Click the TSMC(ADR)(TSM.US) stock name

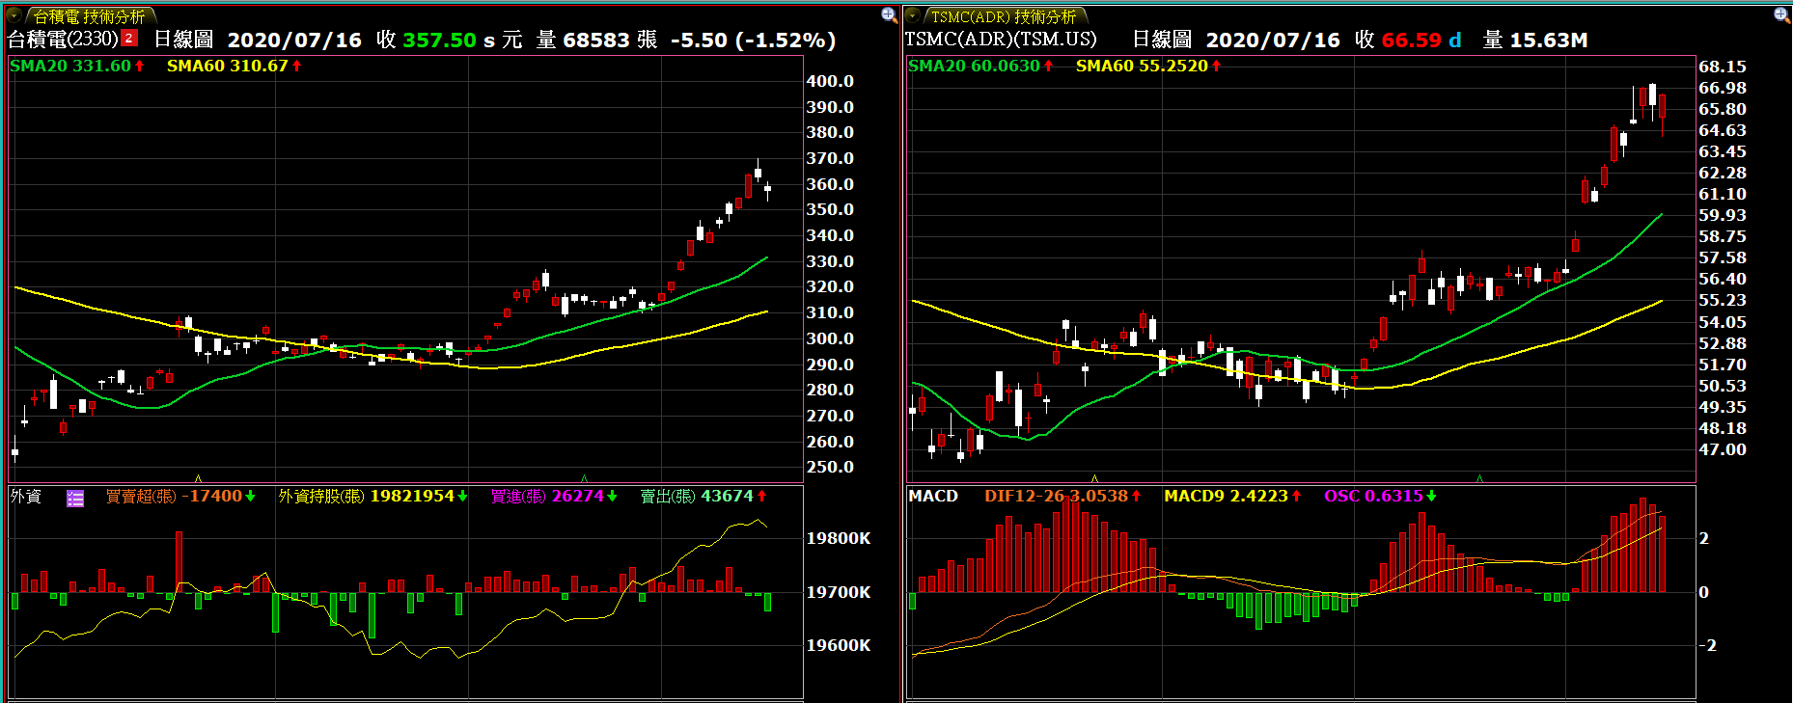pyautogui.click(x=1001, y=40)
